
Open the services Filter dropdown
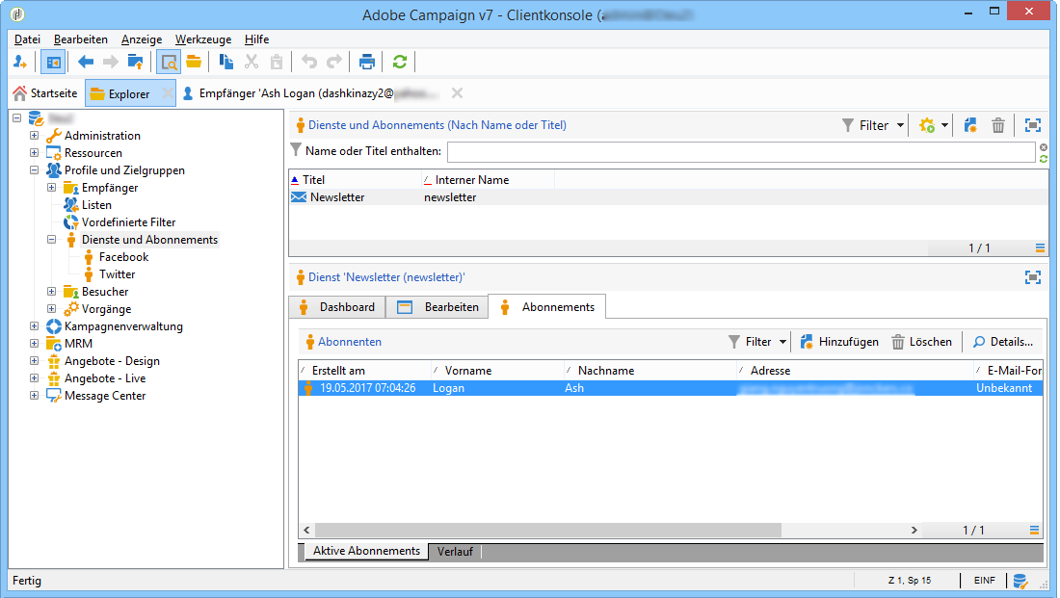(873, 125)
